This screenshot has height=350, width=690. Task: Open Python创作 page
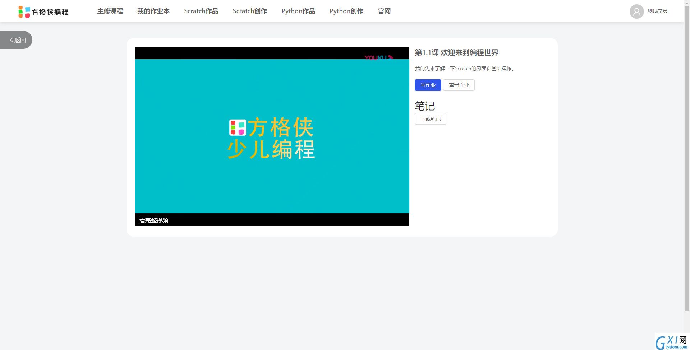pos(346,11)
